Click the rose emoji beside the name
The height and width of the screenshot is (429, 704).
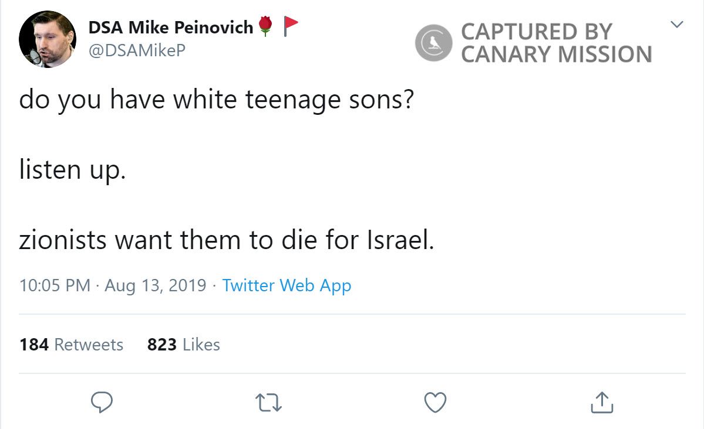point(266,26)
